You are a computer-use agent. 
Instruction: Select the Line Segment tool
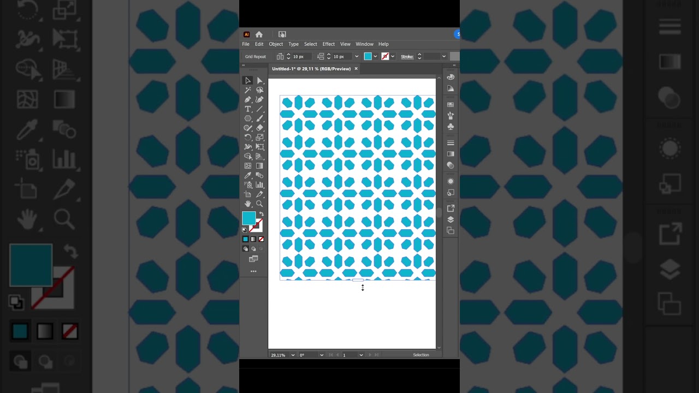(x=260, y=109)
